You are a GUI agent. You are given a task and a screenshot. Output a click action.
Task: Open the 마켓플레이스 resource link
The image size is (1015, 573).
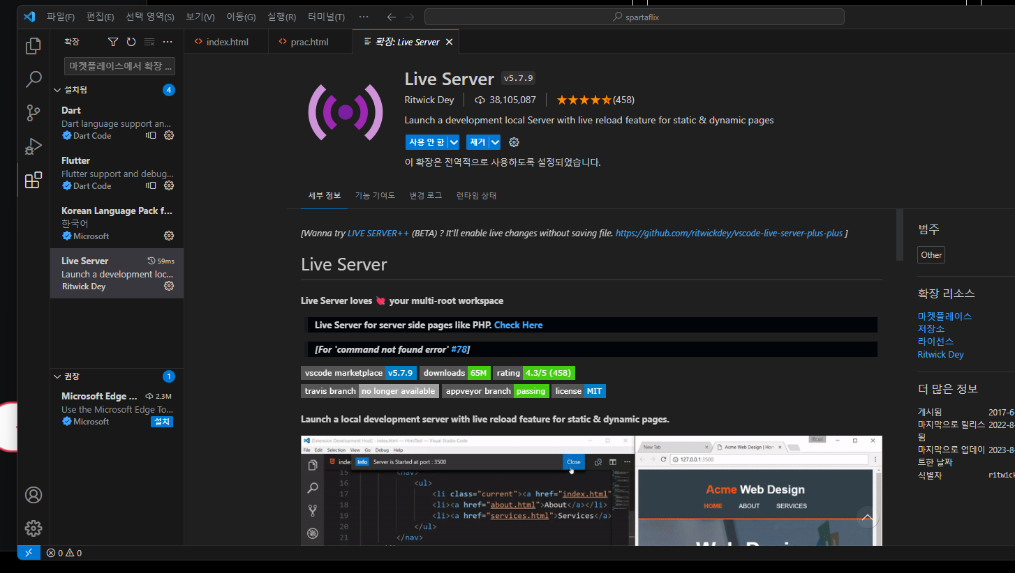(x=944, y=316)
